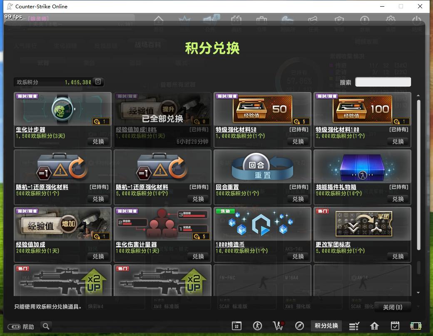Click the item list scrollbar down arrow
This screenshot has width=433, height=336.
pyautogui.click(x=418, y=293)
